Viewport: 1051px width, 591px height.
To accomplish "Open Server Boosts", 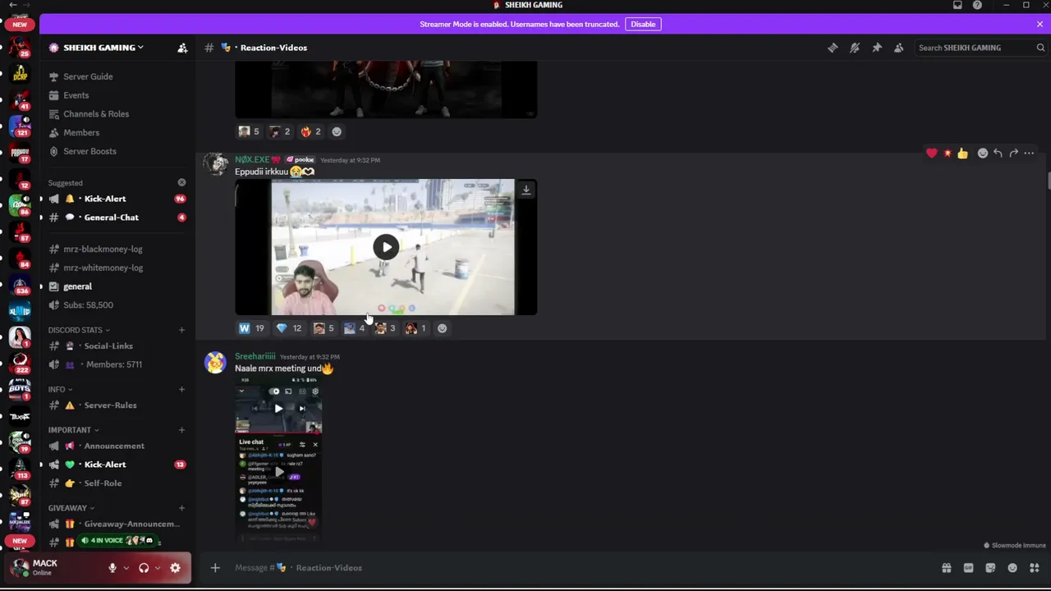I will click(117, 151).
